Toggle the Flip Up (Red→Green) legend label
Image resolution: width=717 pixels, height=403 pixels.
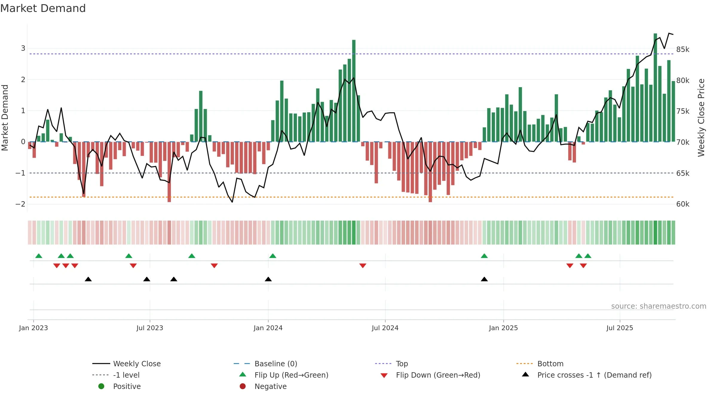click(x=291, y=375)
